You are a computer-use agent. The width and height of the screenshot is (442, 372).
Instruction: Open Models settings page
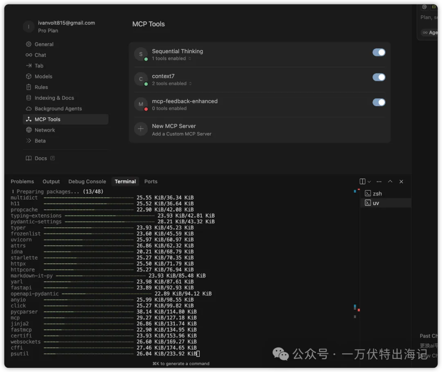click(x=65, y=76)
